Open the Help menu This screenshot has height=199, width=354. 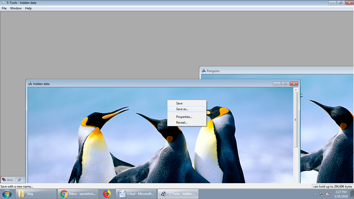tap(28, 8)
